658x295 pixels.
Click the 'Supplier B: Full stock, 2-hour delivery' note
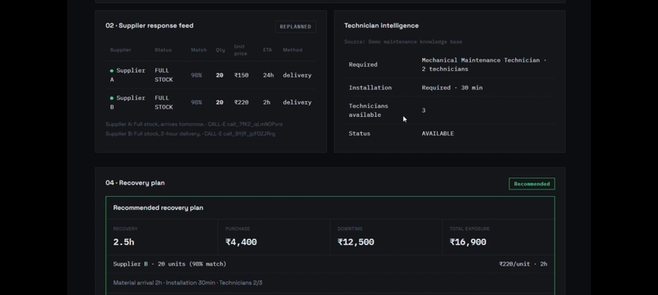click(190, 134)
